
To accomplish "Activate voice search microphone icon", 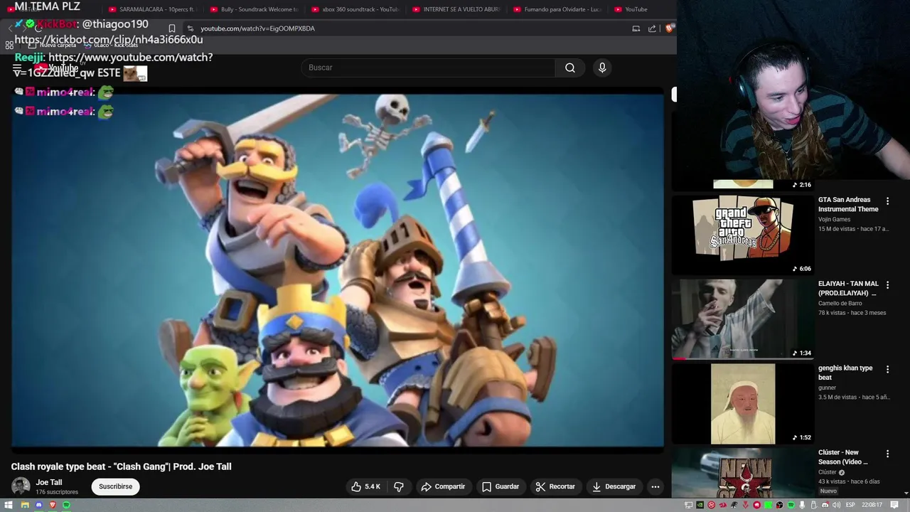I will point(602,68).
